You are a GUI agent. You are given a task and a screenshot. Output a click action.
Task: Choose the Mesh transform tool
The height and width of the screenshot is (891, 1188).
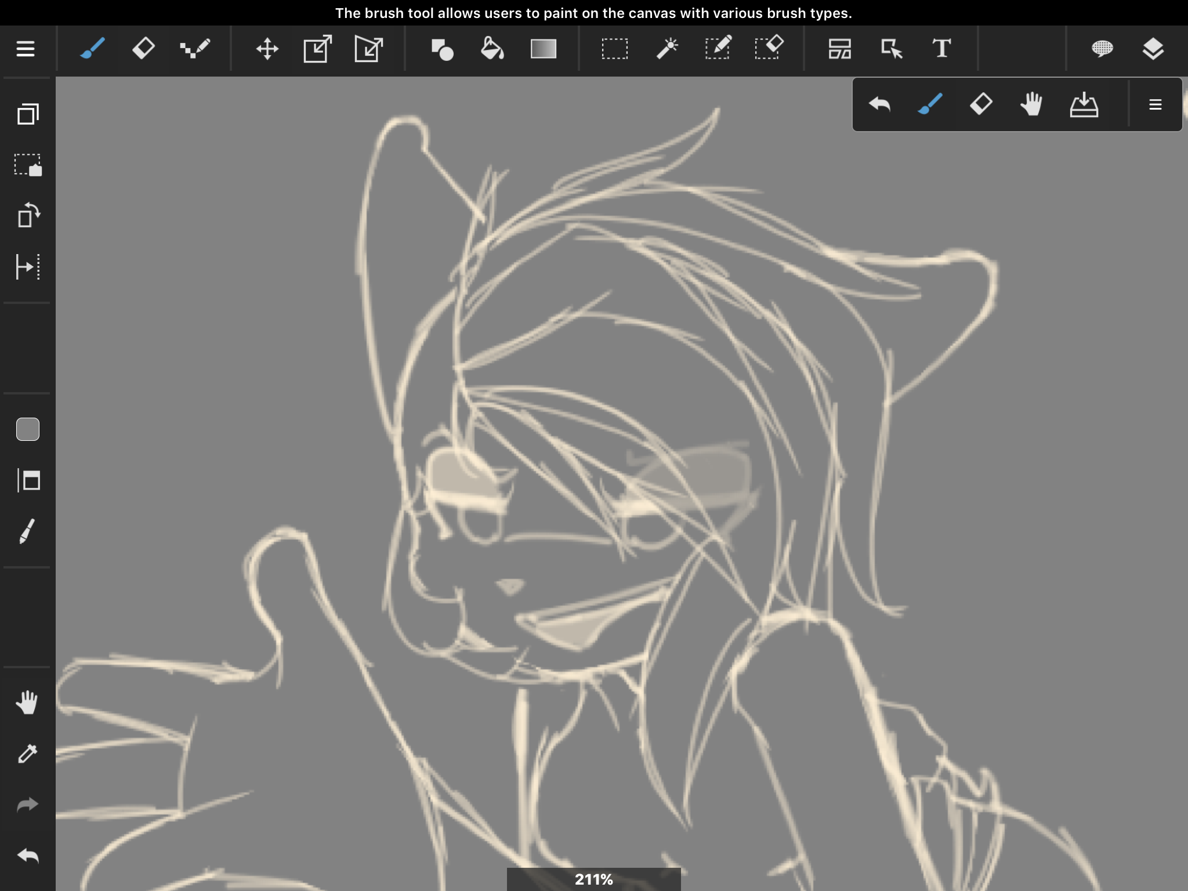[369, 49]
